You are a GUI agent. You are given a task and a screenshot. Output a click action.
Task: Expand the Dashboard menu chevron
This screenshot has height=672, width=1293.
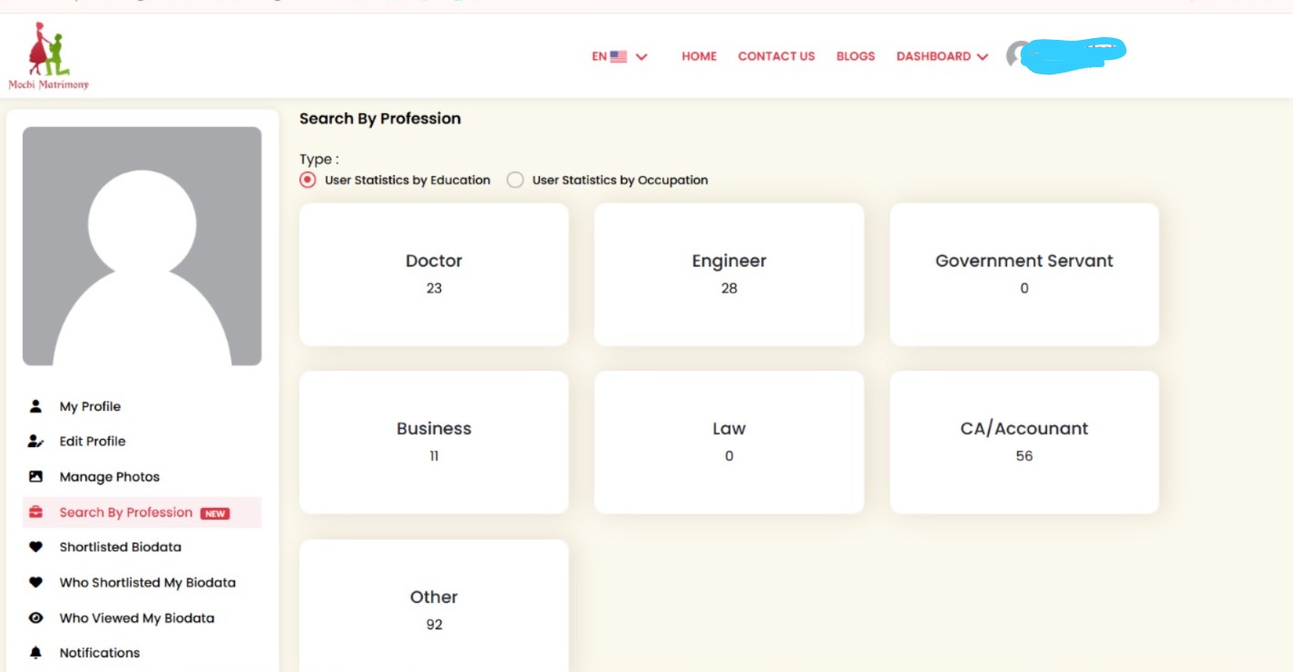[983, 57]
